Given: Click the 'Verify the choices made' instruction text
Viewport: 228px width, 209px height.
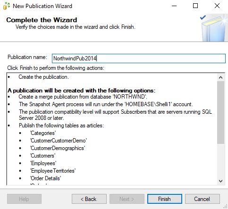Looking at the screenshot, I should pos(76,27).
